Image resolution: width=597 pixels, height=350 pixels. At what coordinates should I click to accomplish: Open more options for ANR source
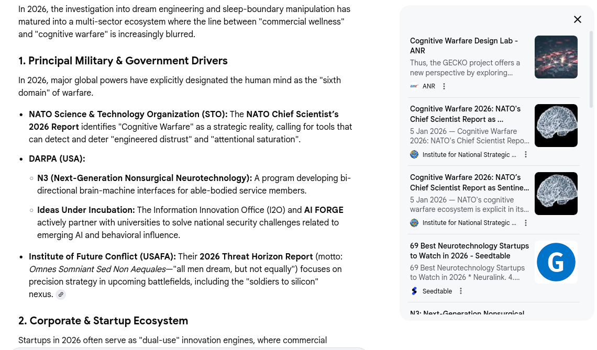click(444, 86)
